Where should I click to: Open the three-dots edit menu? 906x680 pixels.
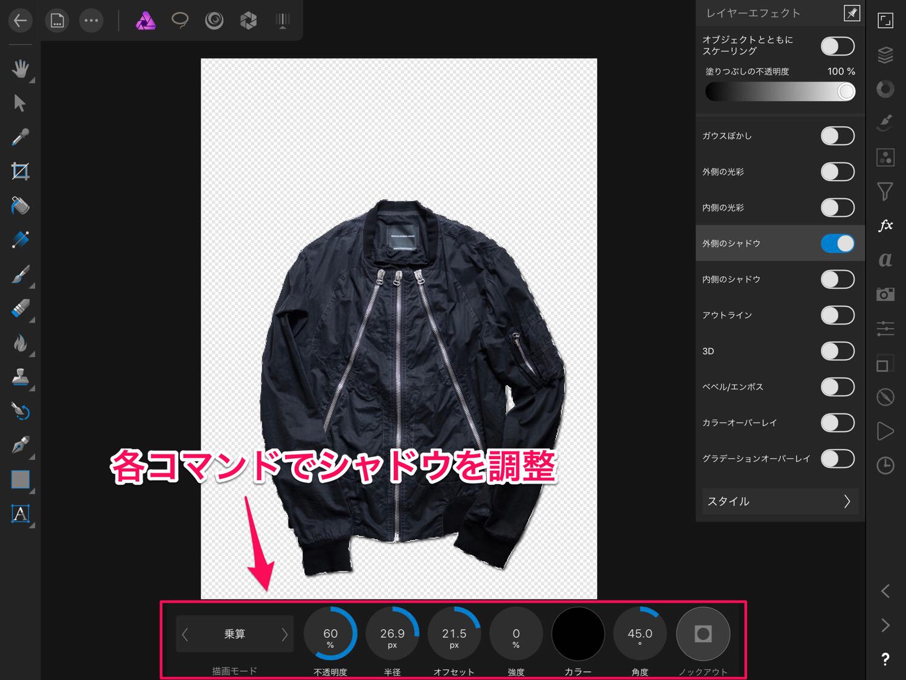pos(91,21)
